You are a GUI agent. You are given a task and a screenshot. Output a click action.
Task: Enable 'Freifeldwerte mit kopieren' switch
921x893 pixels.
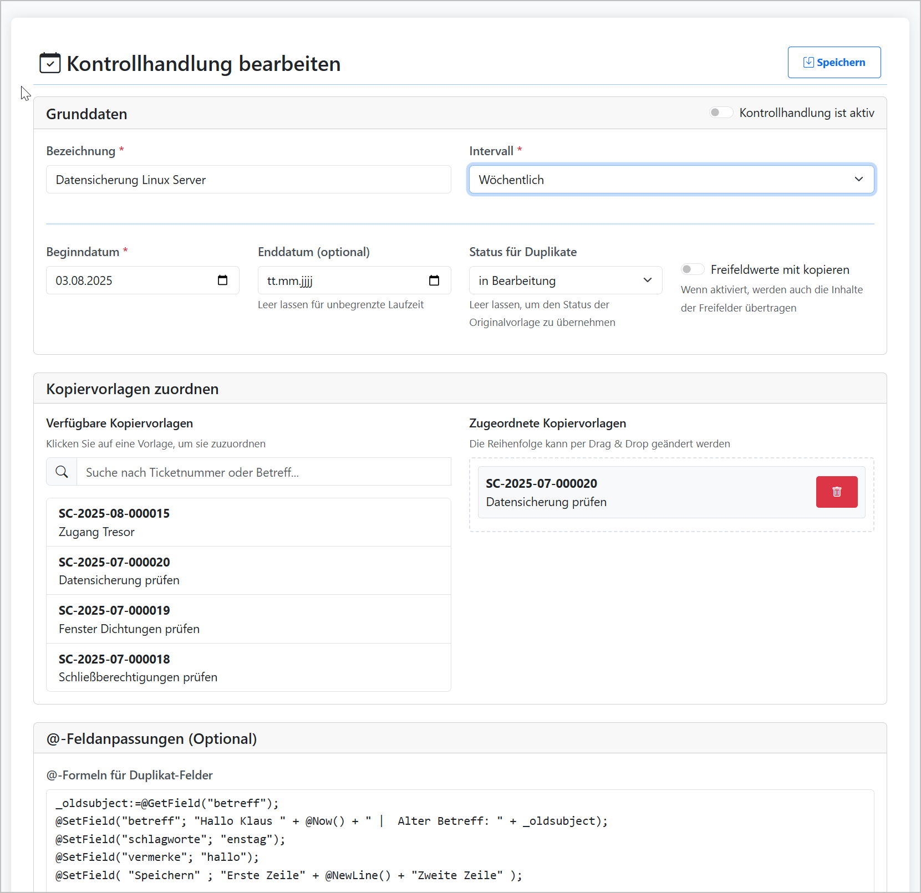click(x=693, y=269)
